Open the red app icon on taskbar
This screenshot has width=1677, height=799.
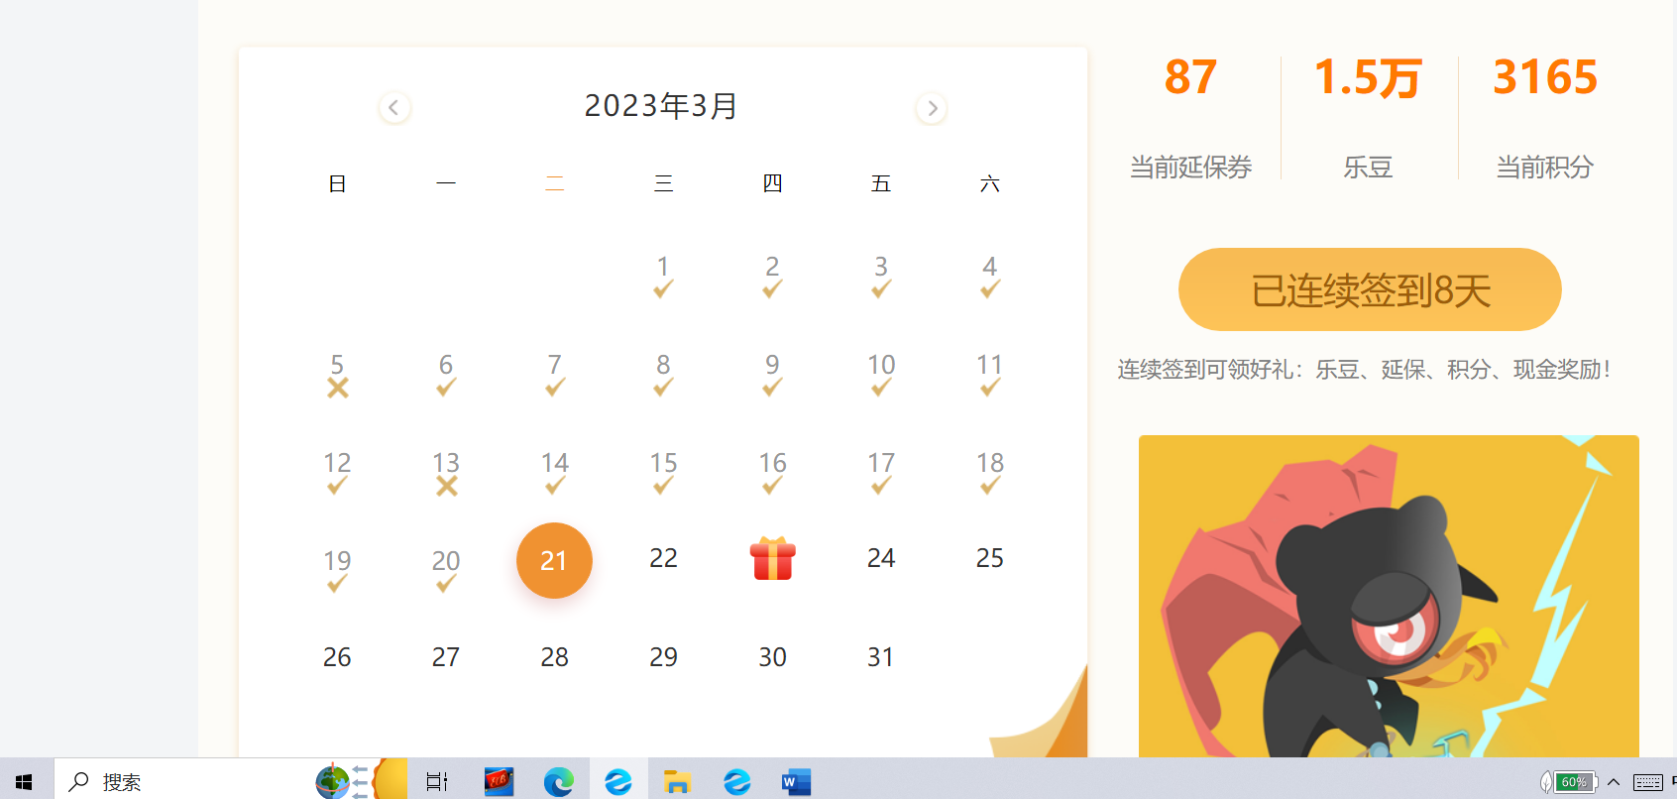(x=499, y=782)
